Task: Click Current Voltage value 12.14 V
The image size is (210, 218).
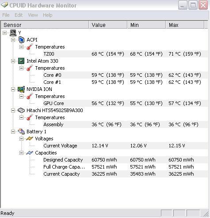Action: [x=100, y=146]
